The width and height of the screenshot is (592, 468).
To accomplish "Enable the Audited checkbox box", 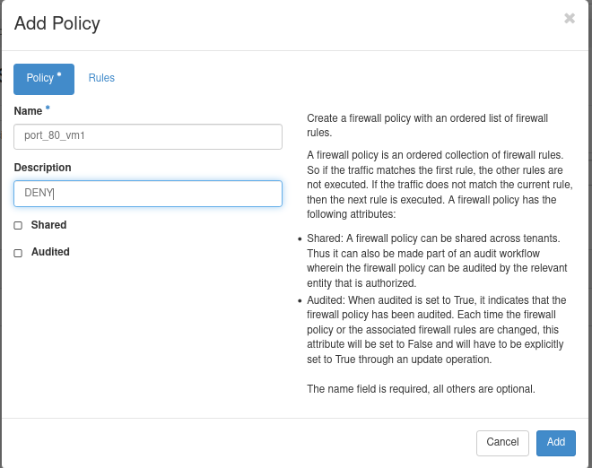I will click(18, 254).
